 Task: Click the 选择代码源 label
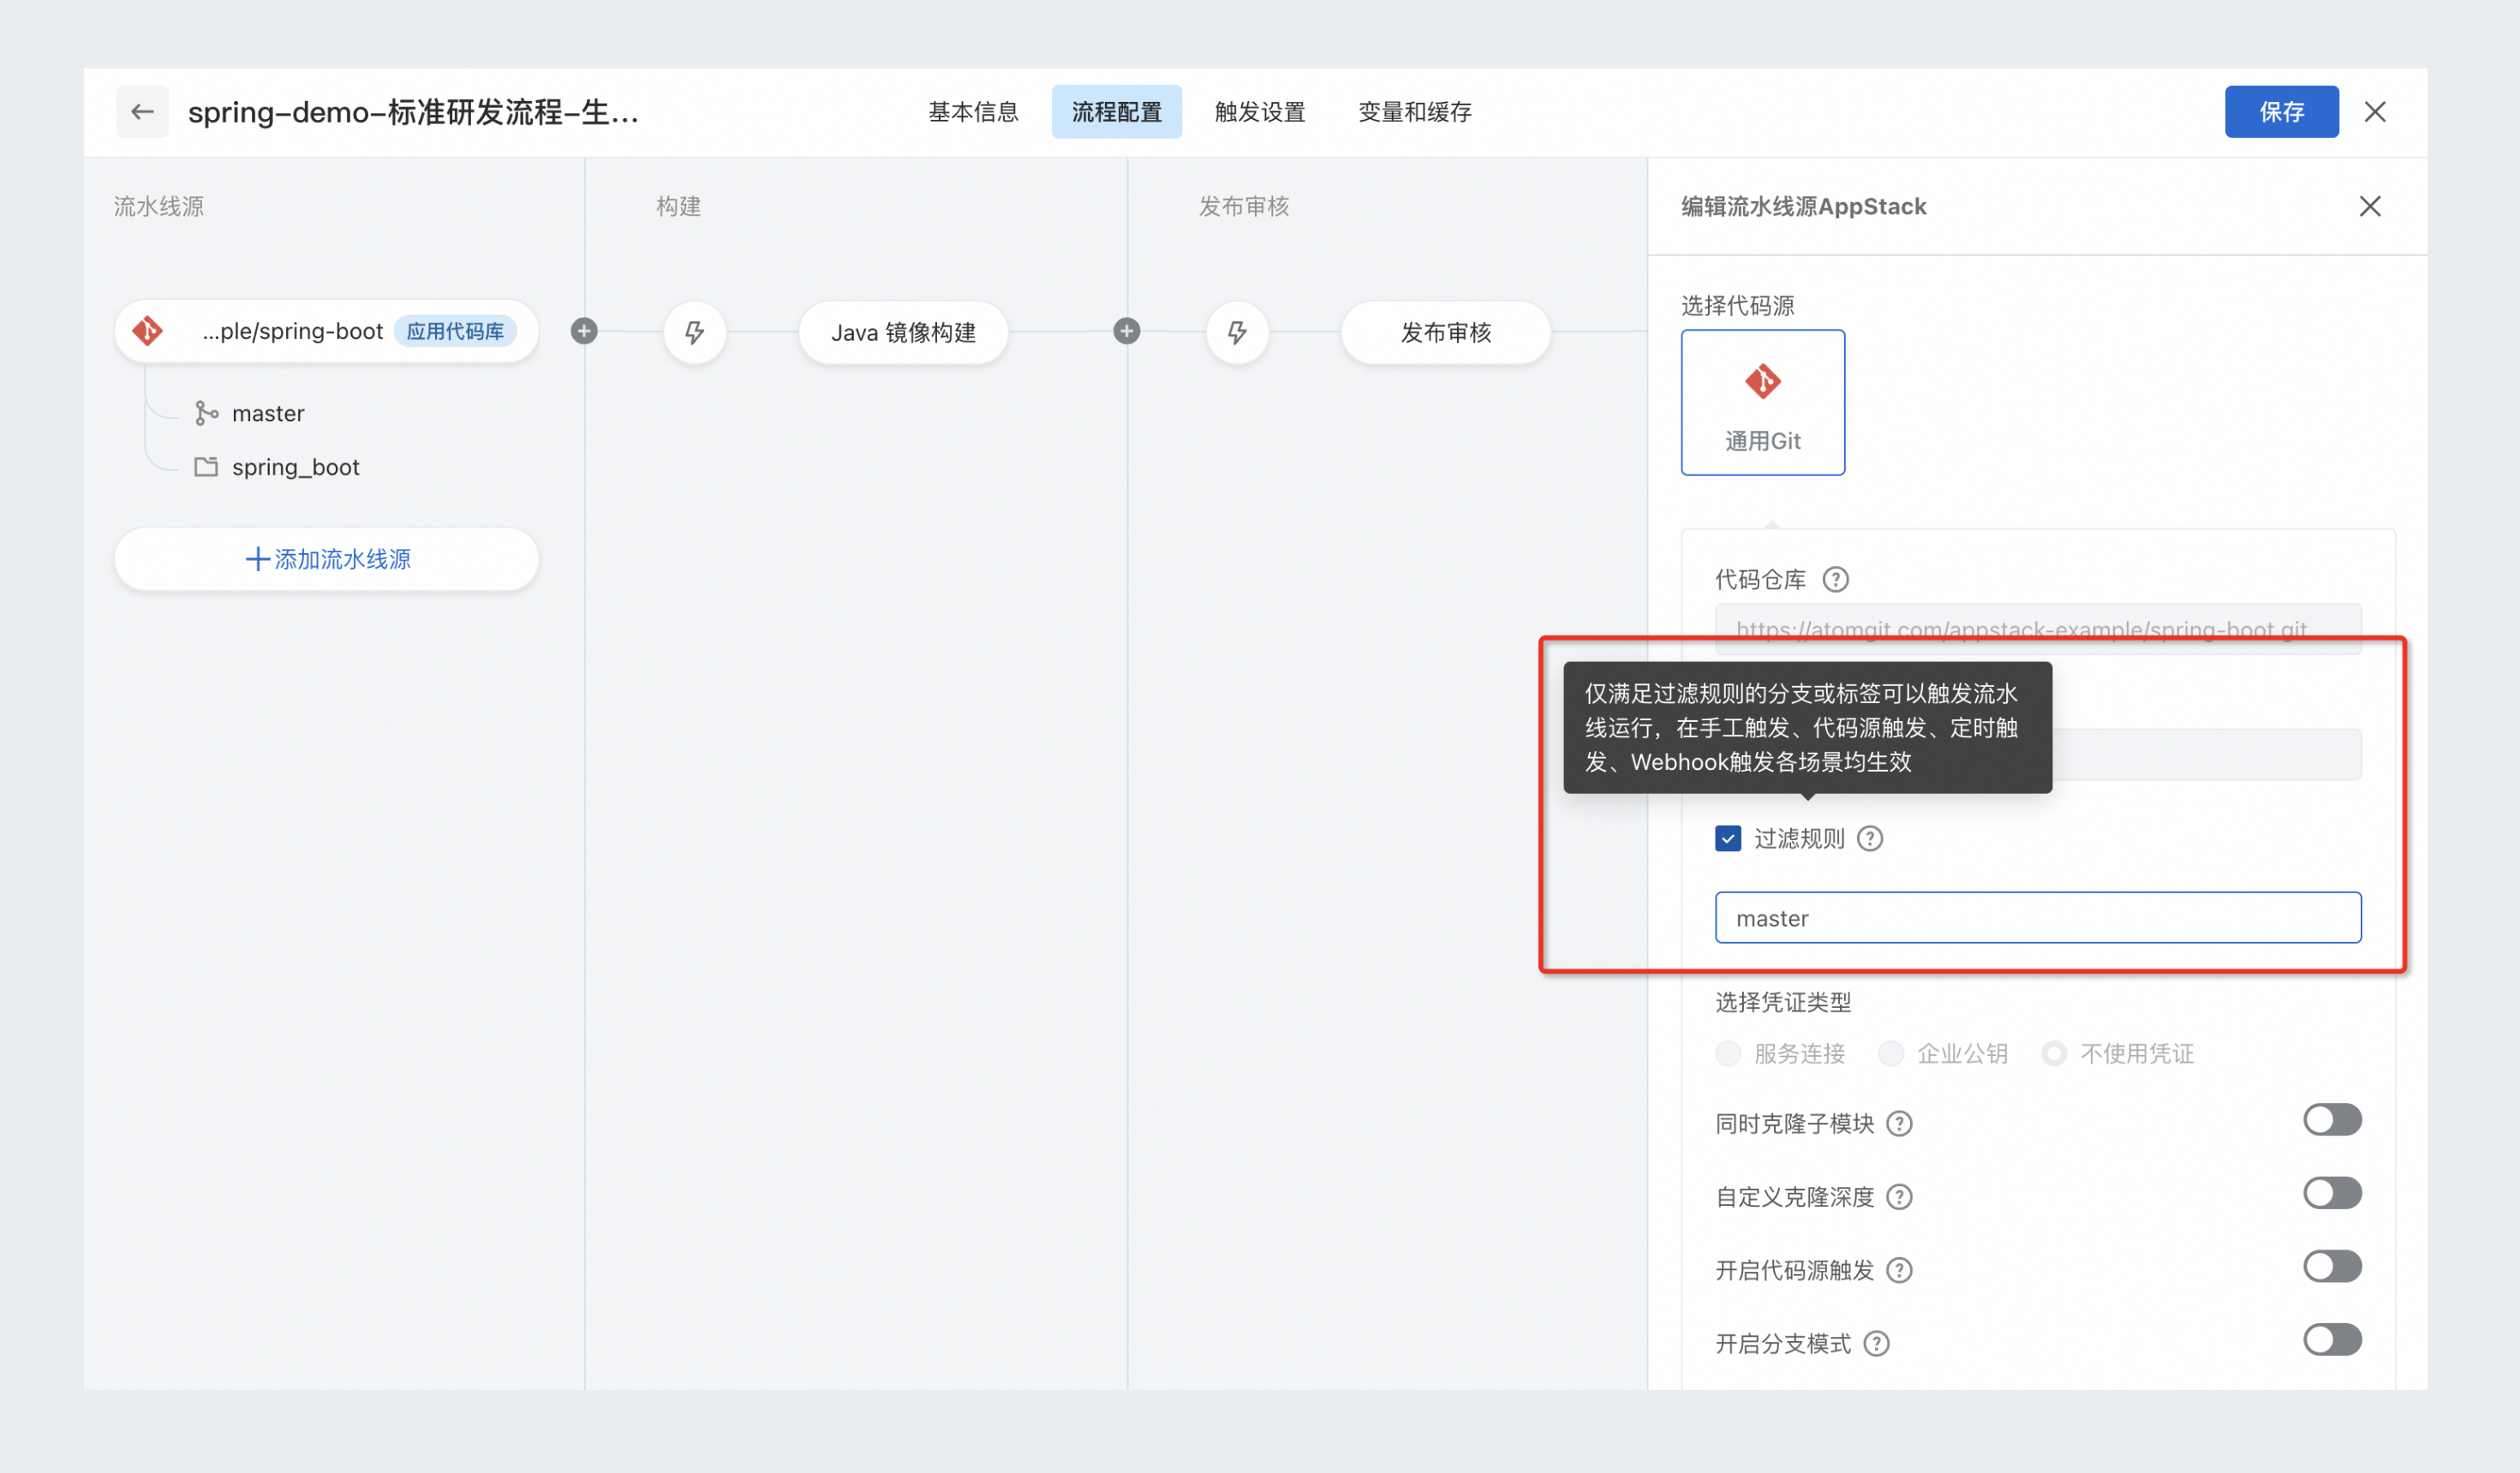pos(1738,305)
